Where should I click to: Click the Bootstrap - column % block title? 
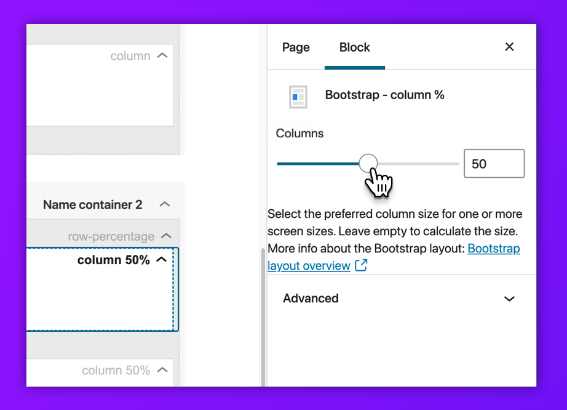click(385, 95)
